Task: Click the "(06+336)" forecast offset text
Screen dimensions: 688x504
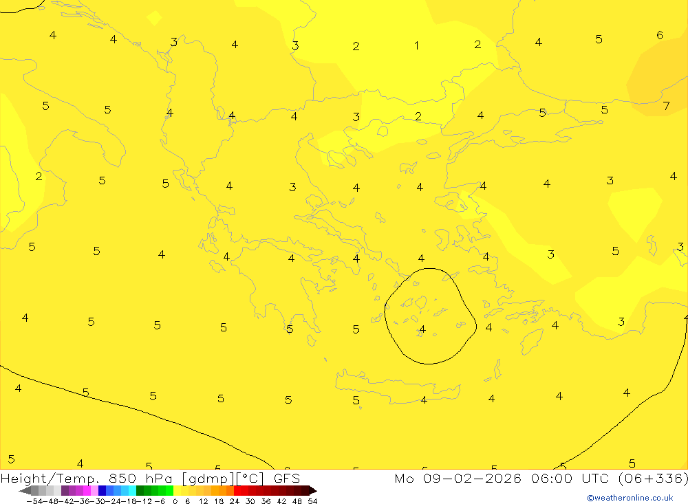Action: coord(652,478)
